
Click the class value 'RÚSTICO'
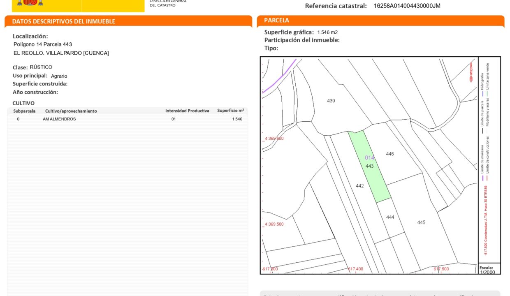(x=41, y=67)
